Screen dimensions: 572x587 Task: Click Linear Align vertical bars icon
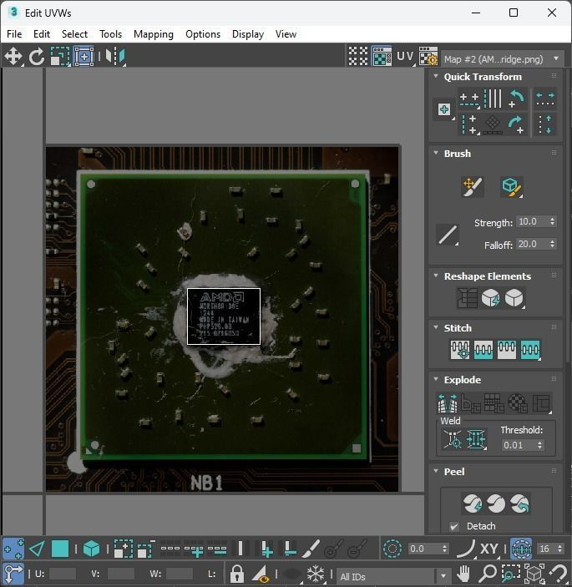point(493,99)
